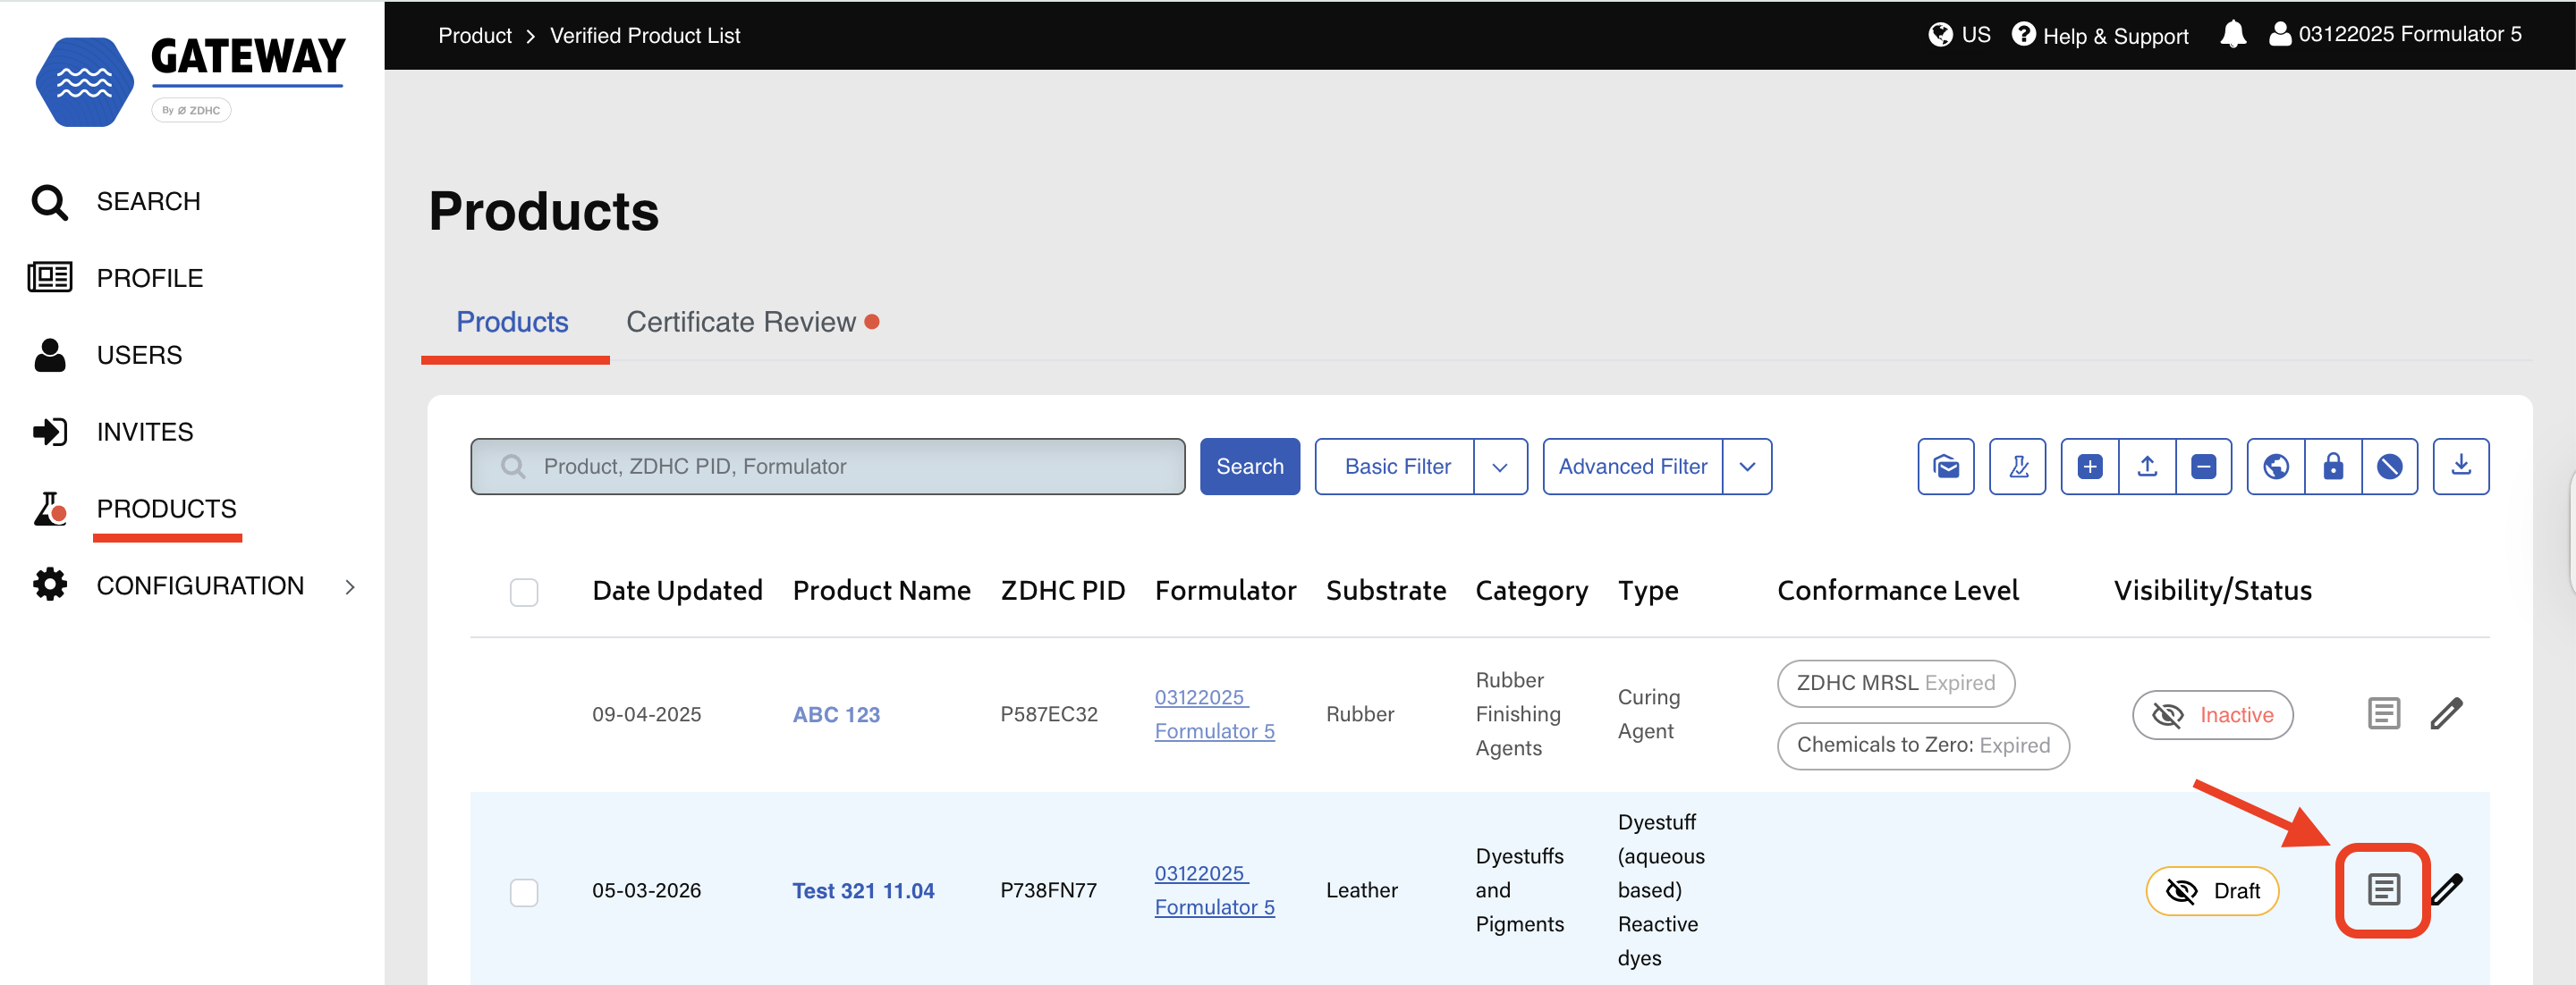Remove products using the minus icon

2206,466
